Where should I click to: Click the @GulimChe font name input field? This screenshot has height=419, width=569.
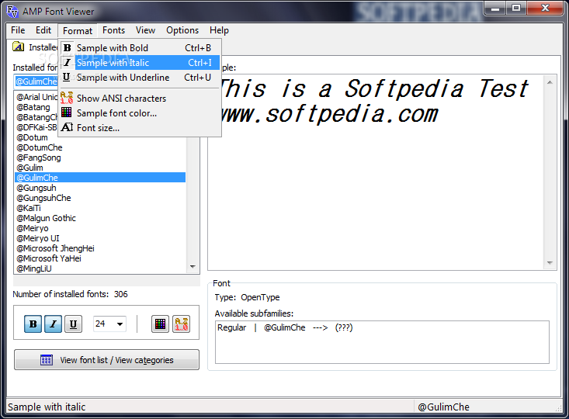(x=36, y=81)
